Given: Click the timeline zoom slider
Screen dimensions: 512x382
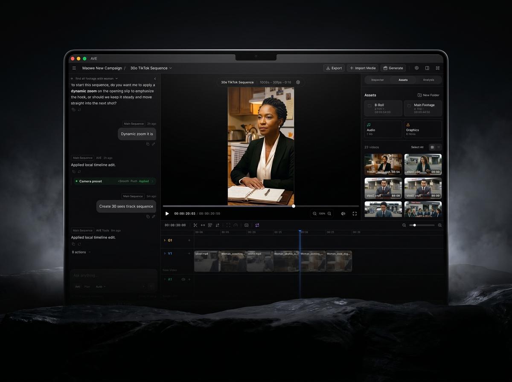Looking at the screenshot, I should 422,225.
